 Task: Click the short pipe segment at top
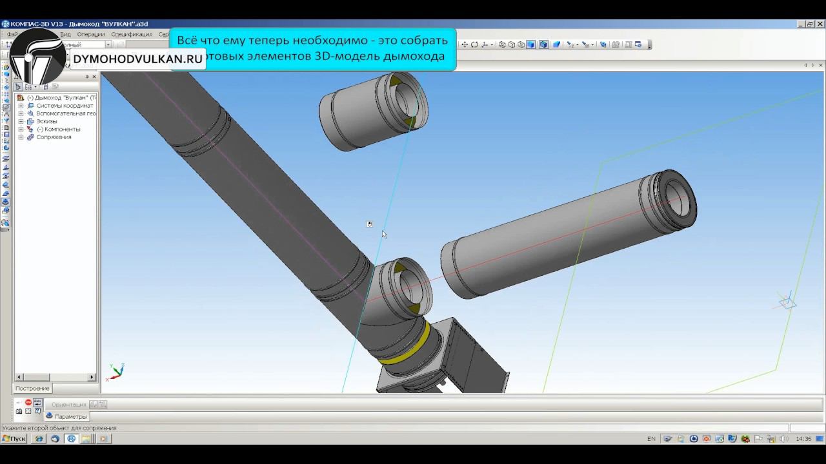click(372, 110)
